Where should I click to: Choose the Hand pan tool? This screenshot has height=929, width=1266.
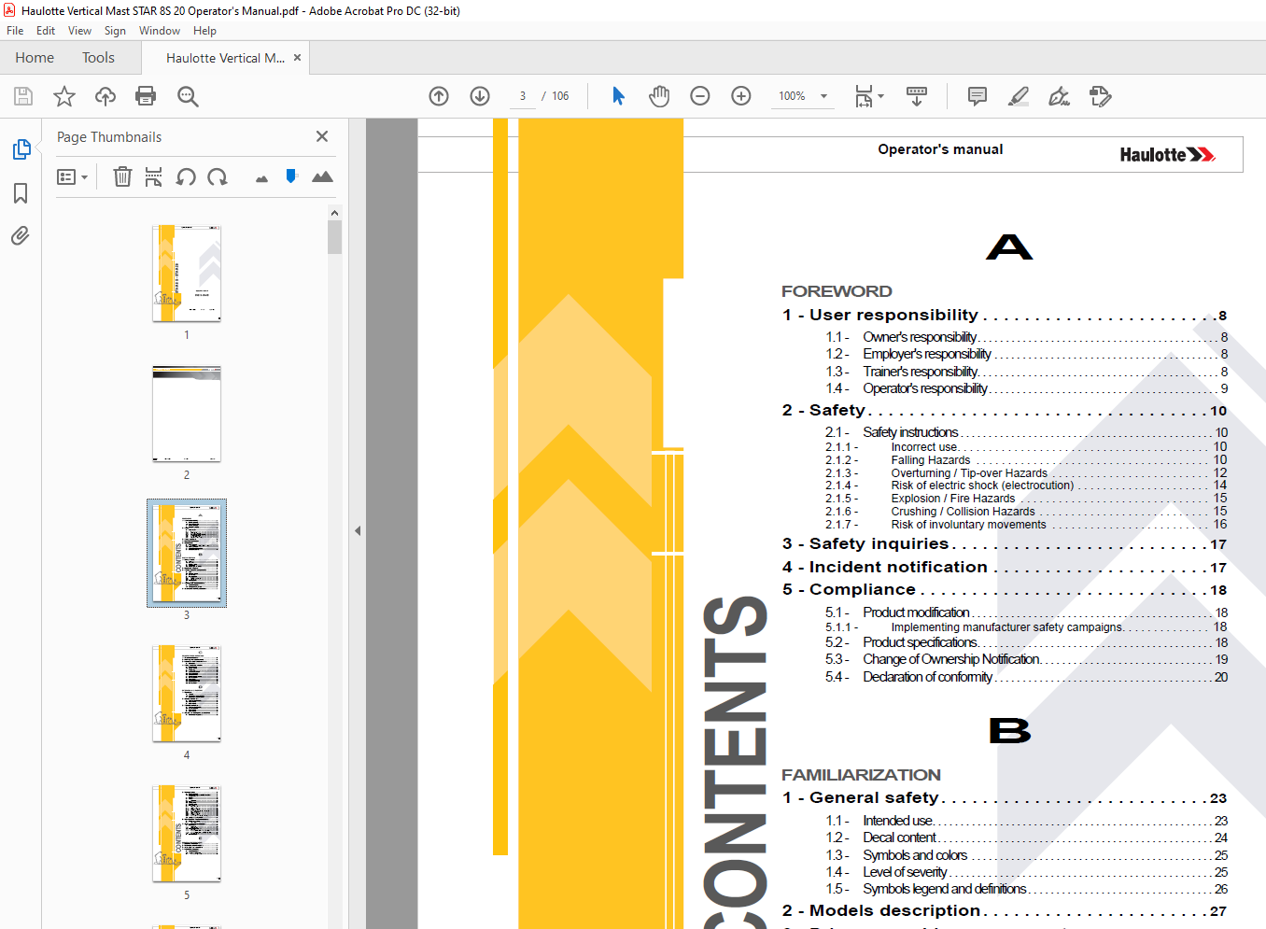tap(659, 96)
